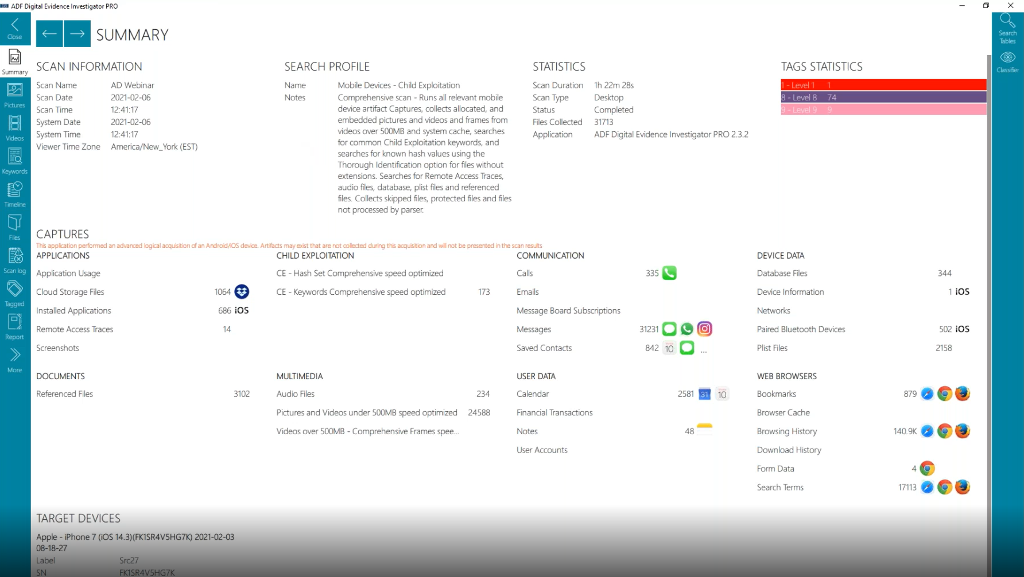
Task: Open the Keywords sidebar view
Action: pos(15,161)
